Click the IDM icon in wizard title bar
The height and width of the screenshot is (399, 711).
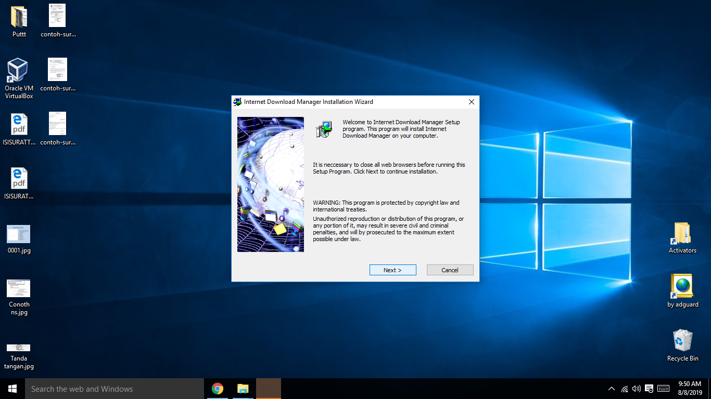(x=237, y=102)
